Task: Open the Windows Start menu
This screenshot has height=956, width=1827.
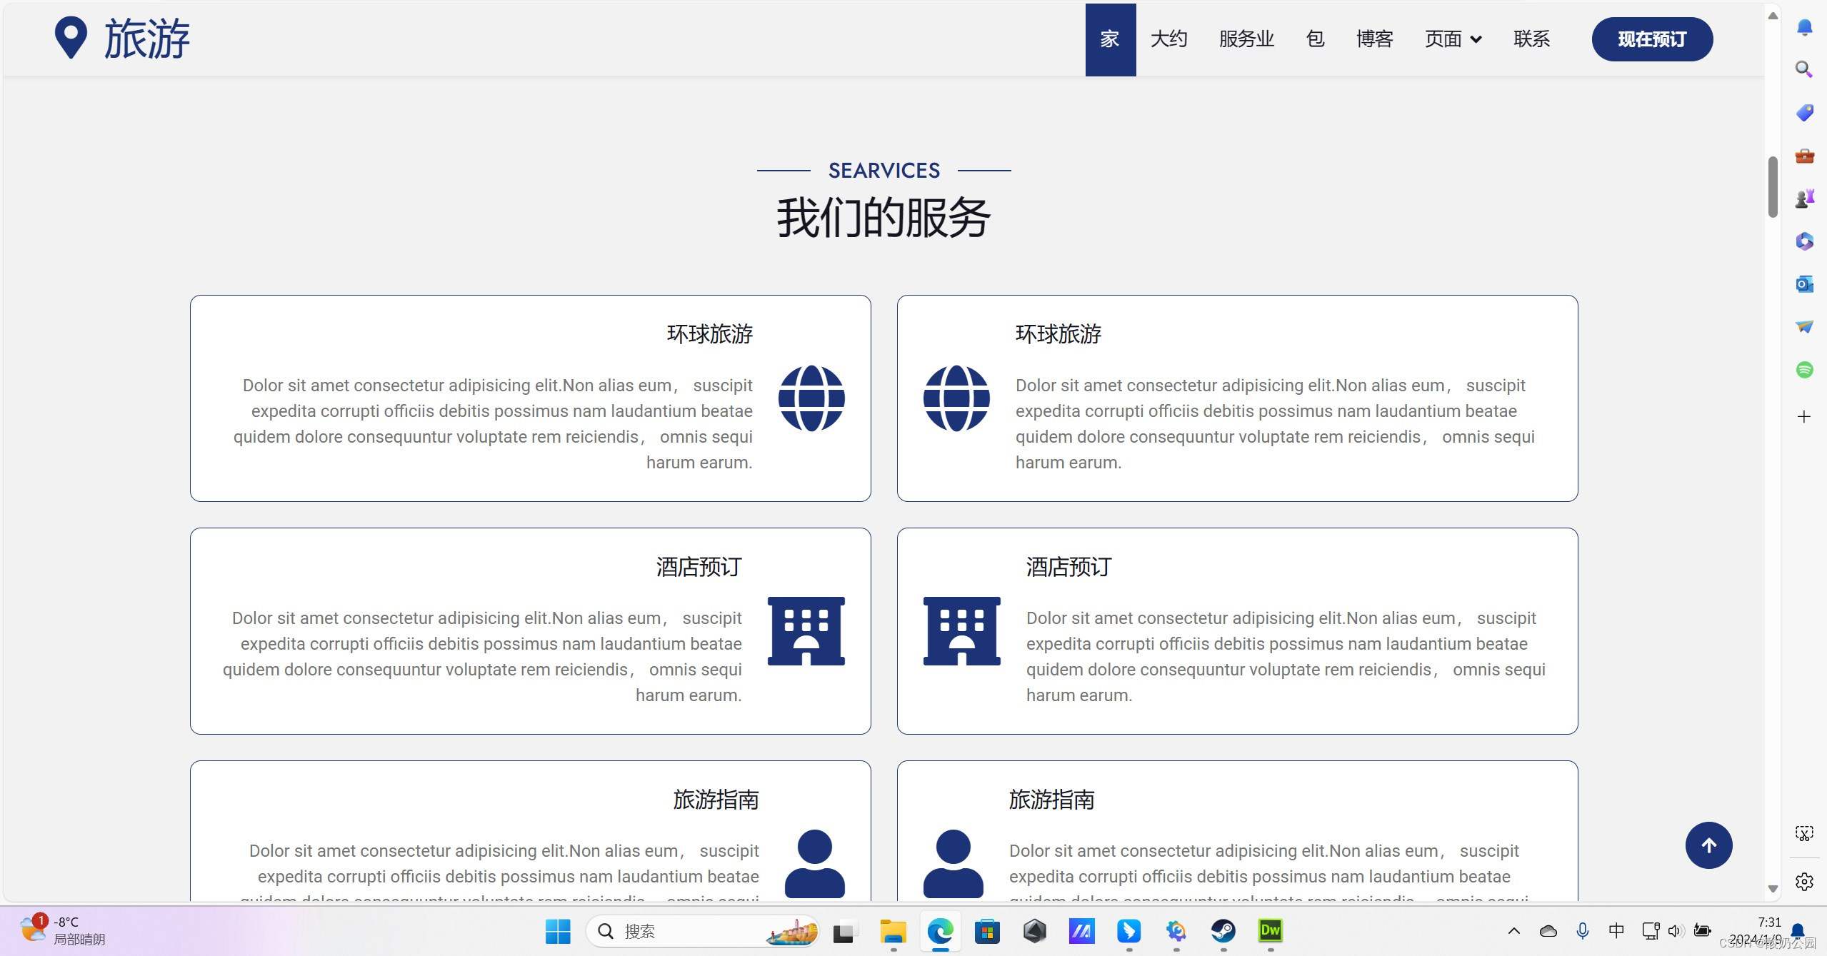Action: coord(558,931)
